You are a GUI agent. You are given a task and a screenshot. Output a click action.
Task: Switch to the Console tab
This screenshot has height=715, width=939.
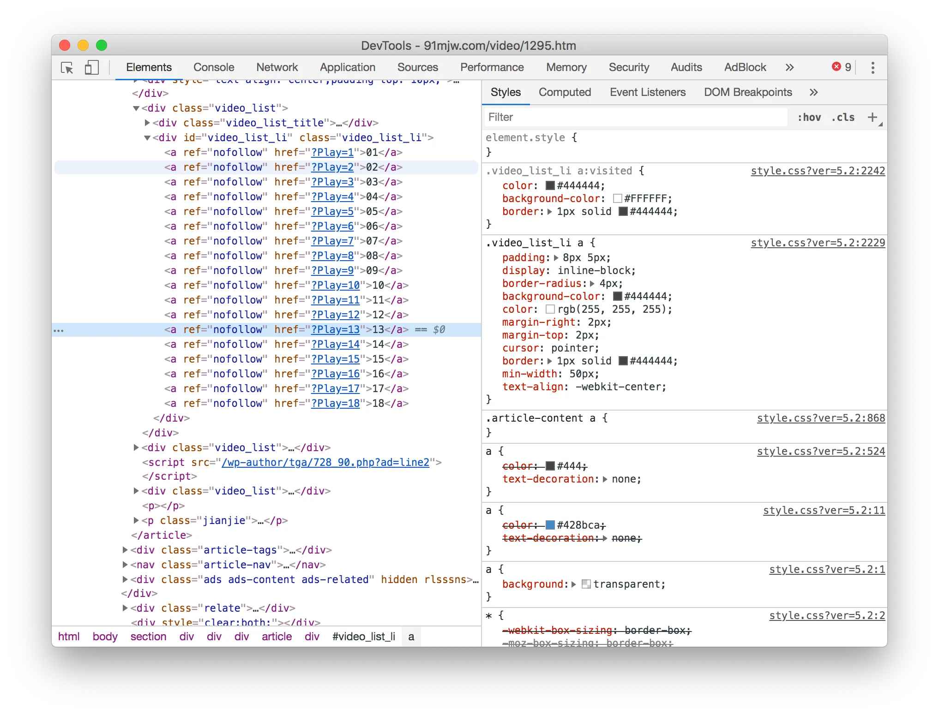point(214,67)
